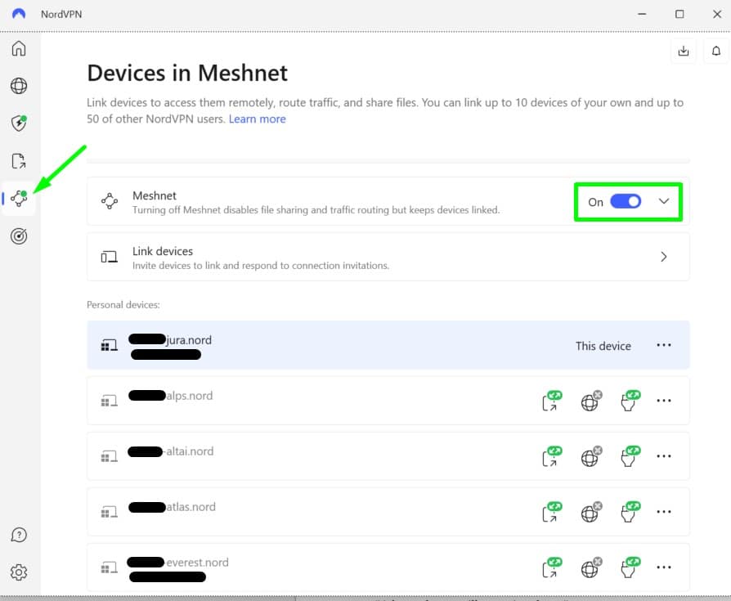731x601 pixels.
Task: Toggle Meshnet On switch
Action: click(x=626, y=201)
